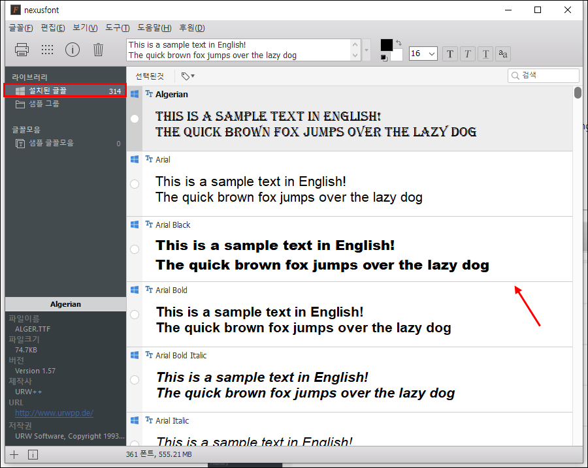Click the TrueType icon next to Algerian
This screenshot has width=588, height=468.
(x=149, y=94)
